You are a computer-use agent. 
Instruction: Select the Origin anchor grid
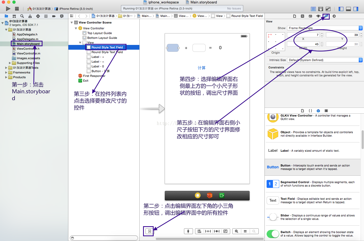pos(276,41)
